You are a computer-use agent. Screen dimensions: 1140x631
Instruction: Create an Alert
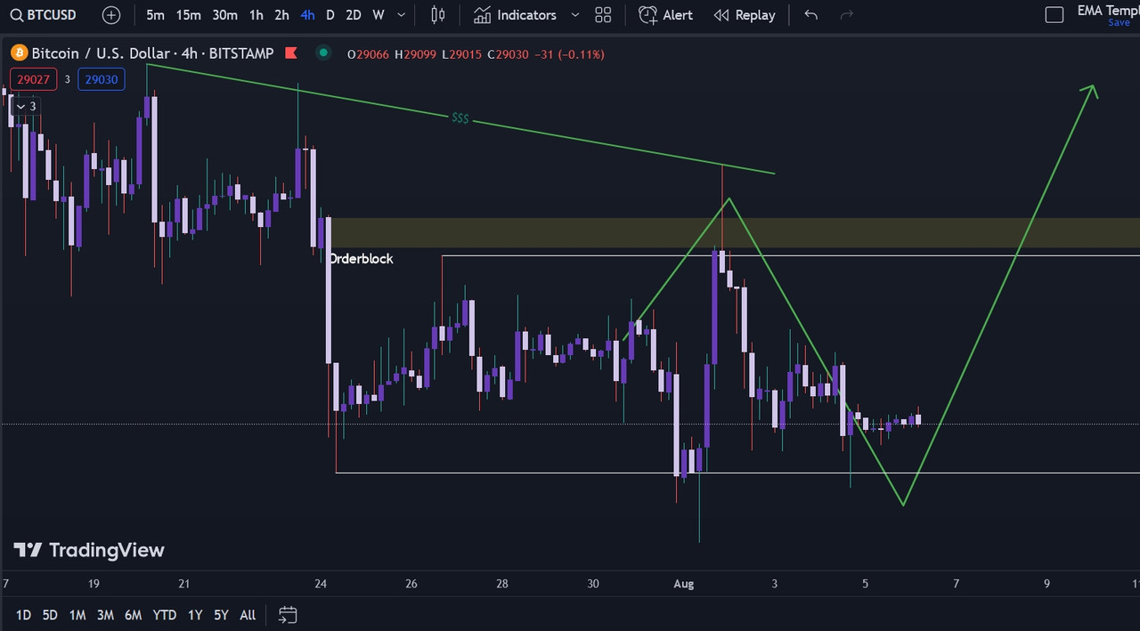[665, 15]
